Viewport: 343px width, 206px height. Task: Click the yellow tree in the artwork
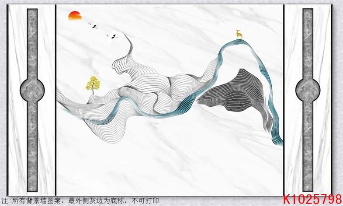click(93, 85)
